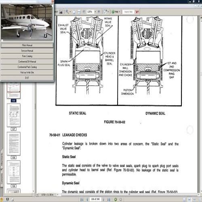Click the 70-50-01 LEAKAGE CHECKS heading
Viewport: 202px width, 202px height.
coord(68,135)
